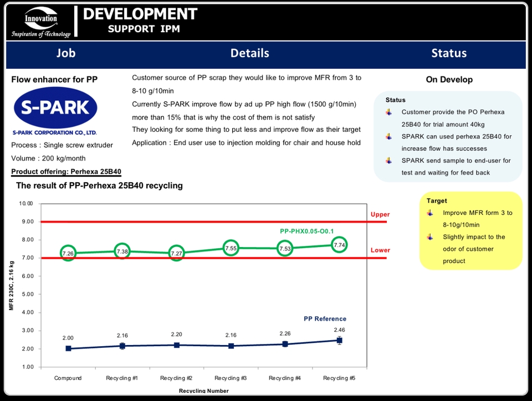Click the bullet icon beside 'SPARK can used perhexa 25B40'
Image resolution: width=532 pixels, height=401 pixels.
coord(388,137)
